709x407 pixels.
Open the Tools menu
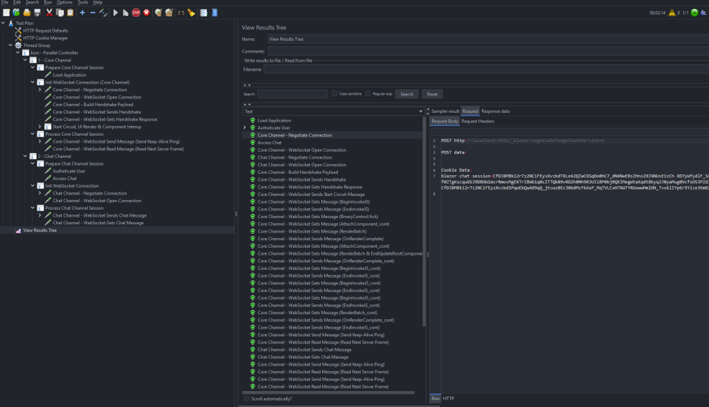[x=83, y=2]
